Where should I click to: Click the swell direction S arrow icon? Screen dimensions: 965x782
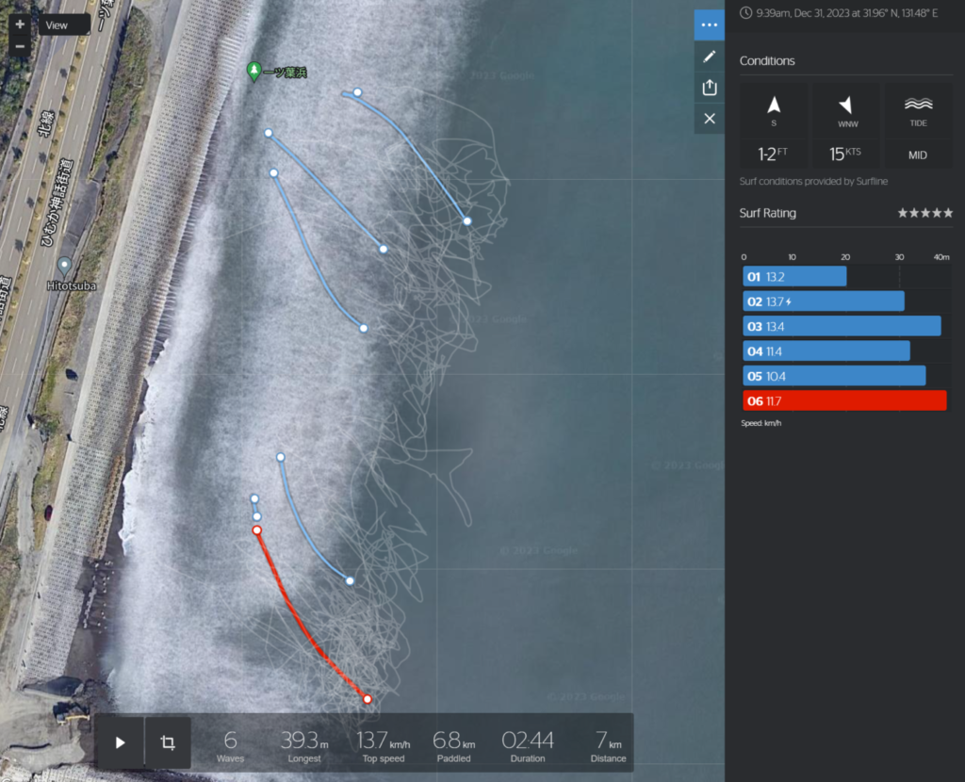point(774,106)
